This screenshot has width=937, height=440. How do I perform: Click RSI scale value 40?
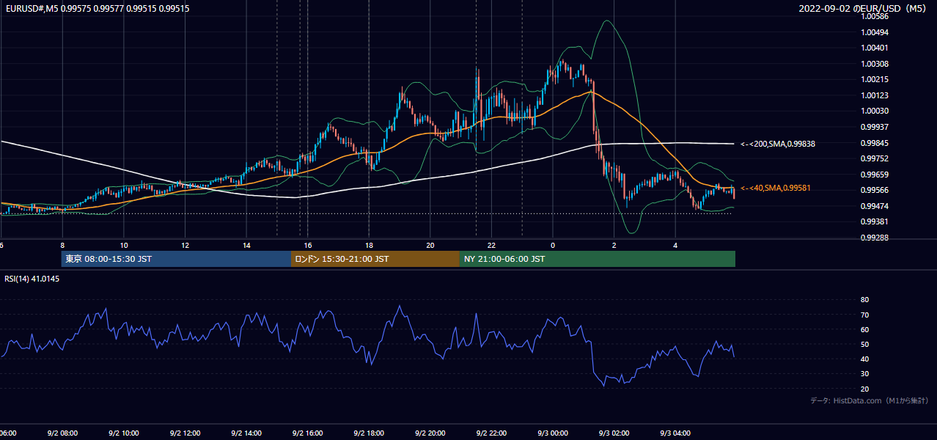coord(865,359)
